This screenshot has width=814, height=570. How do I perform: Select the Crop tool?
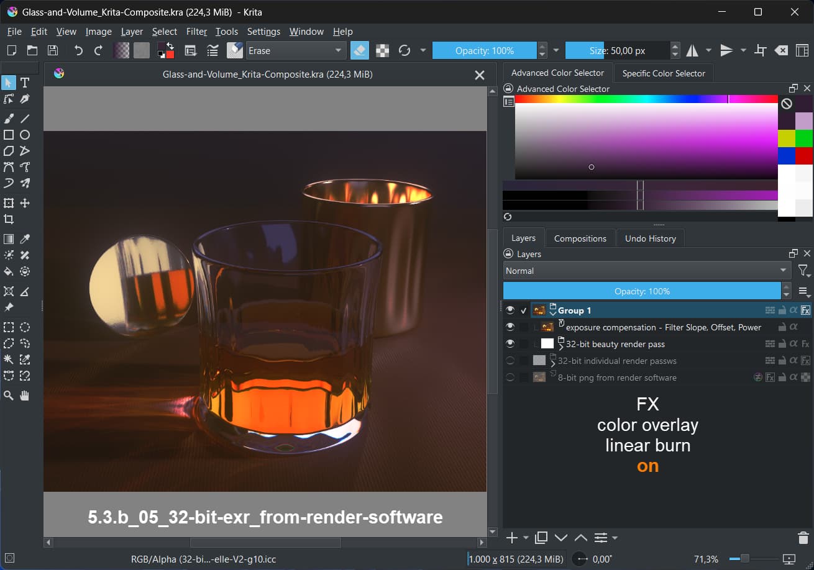[9, 219]
